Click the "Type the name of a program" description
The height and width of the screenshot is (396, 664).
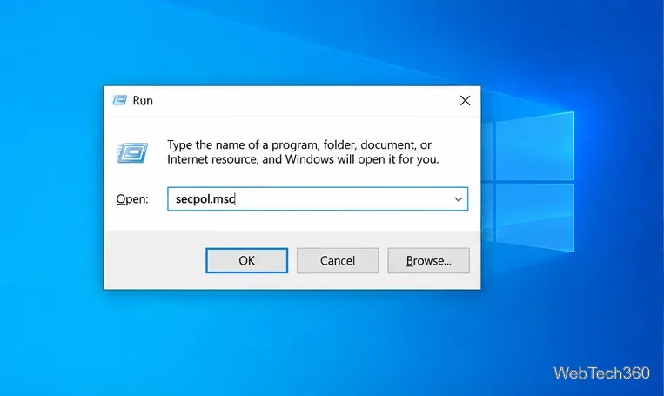303,152
